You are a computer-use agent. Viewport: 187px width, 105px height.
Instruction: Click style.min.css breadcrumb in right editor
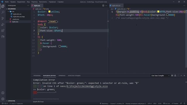[x=120, y=9]
